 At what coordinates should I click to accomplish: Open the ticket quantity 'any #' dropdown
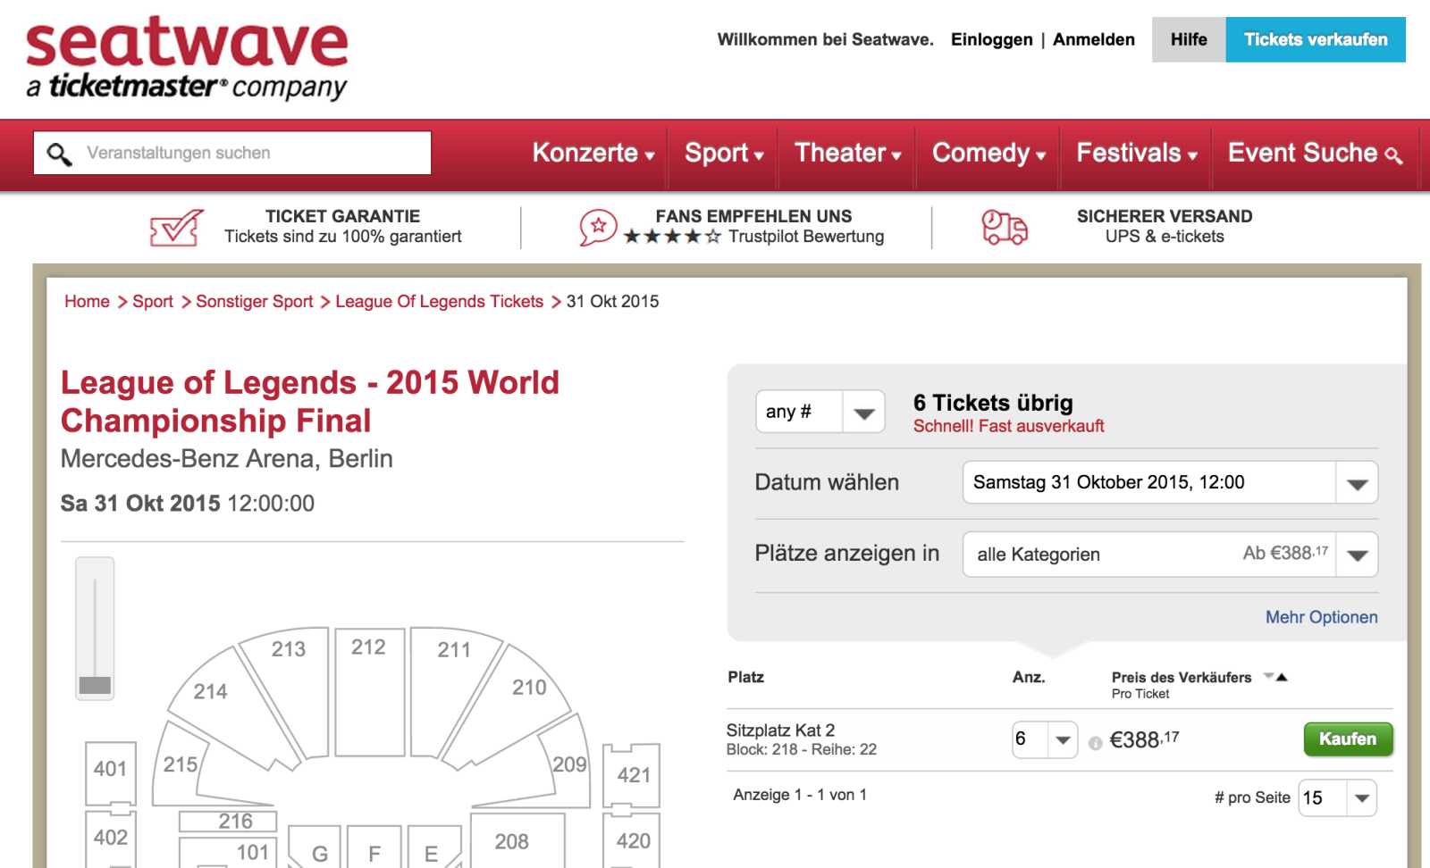coord(820,412)
